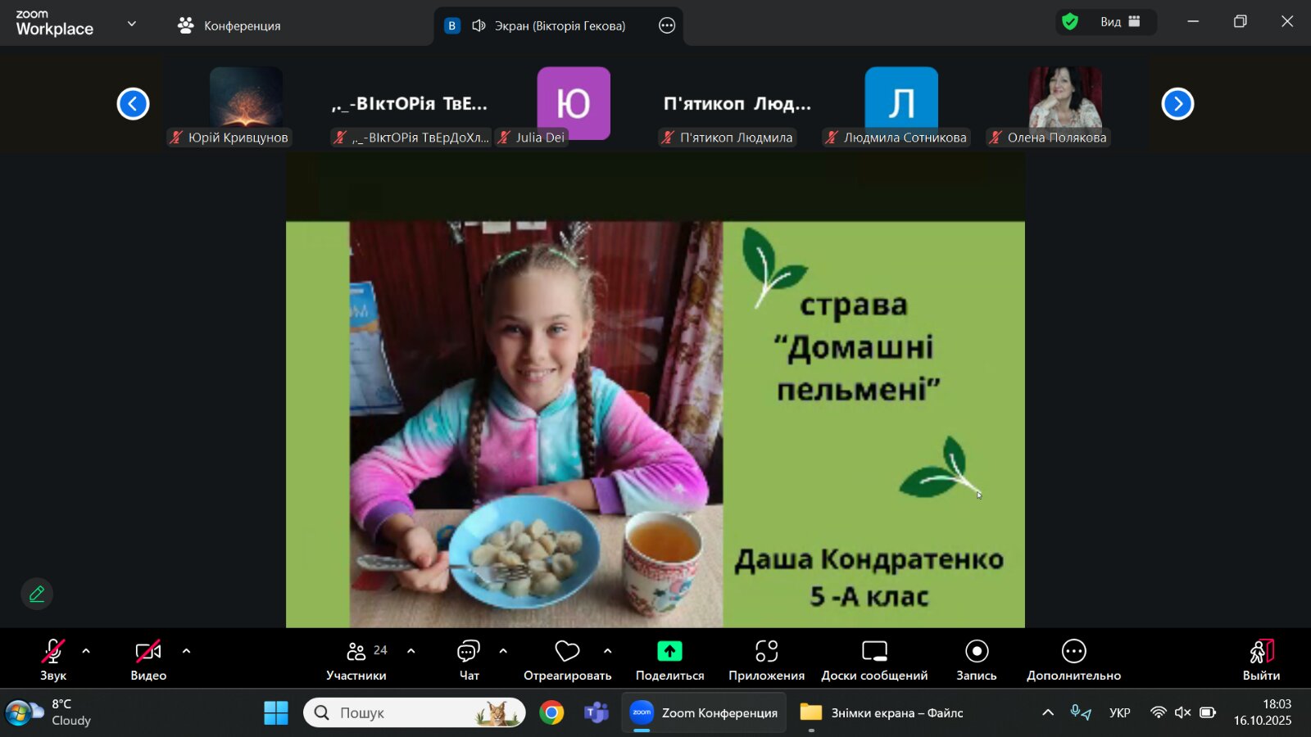Switch to the Конференция tab
The image size is (1311, 737).
click(x=229, y=25)
